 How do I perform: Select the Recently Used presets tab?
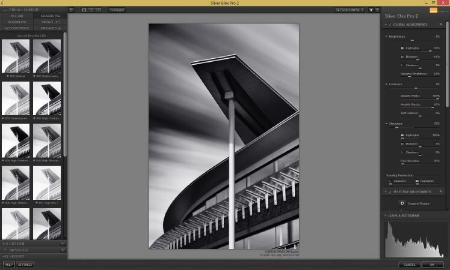click(17, 28)
